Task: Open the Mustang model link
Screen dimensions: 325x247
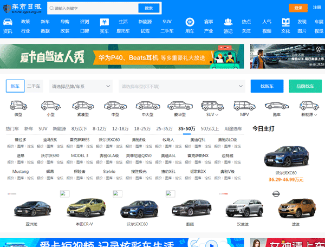Action: click(21, 172)
